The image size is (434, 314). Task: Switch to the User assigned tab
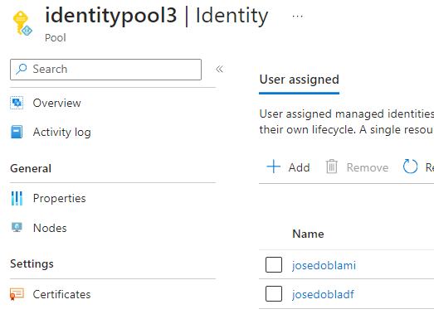(x=300, y=80)
